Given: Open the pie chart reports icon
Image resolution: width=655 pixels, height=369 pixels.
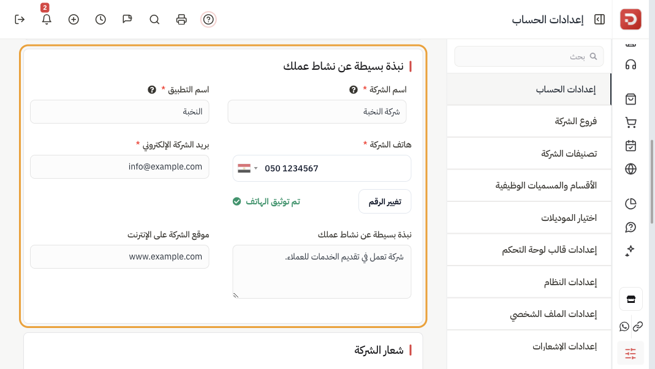Looking at the screenshot, I should (x=630, y=204).
